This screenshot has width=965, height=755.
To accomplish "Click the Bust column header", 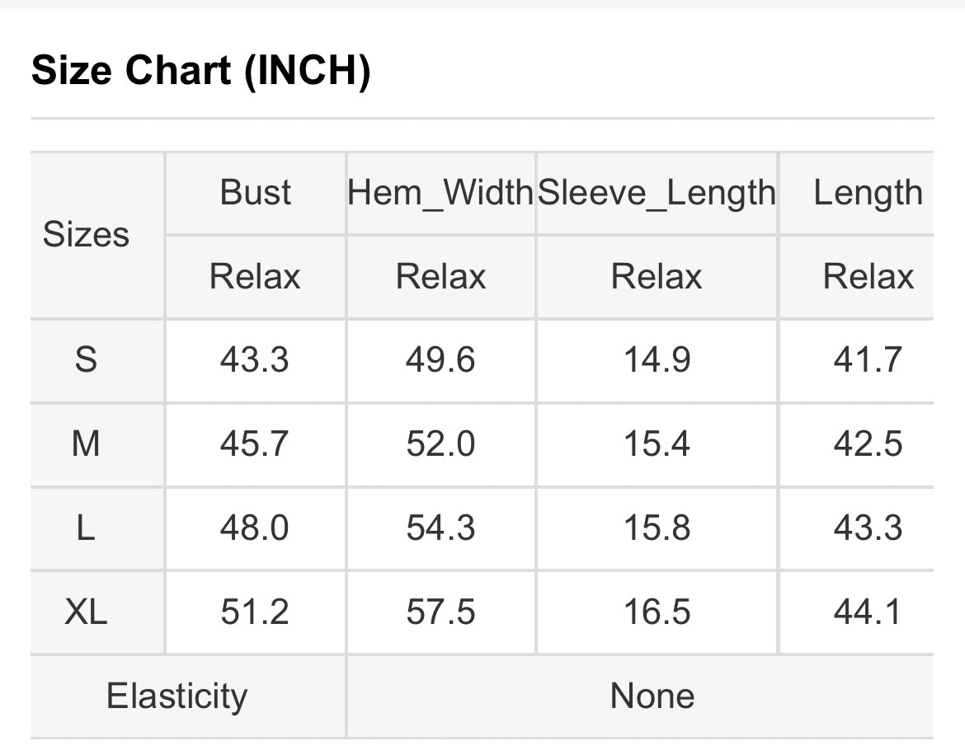I will coord(255,193).
